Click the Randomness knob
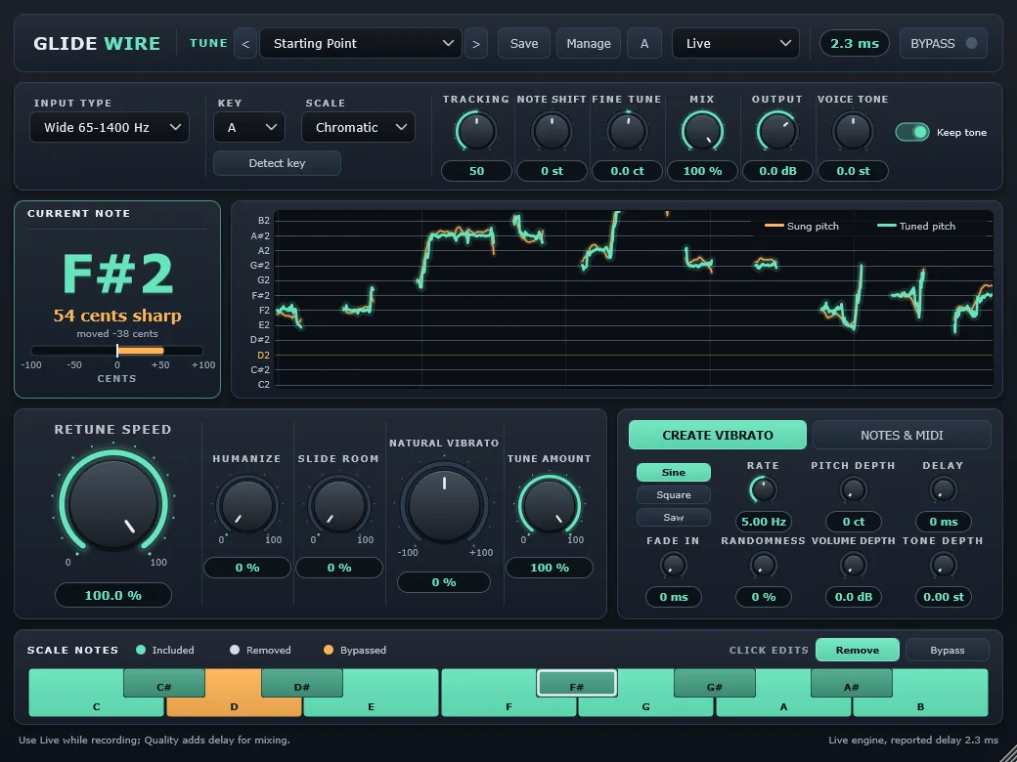Image resolution: width=1017 pixels, height=762 pixels. tap(763, 566)
